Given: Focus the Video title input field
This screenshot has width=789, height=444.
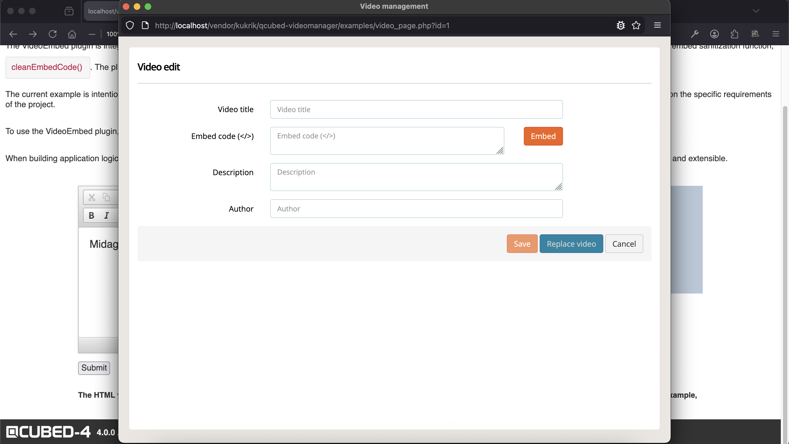Looking at the screenshot, I should tap(416, 109).
